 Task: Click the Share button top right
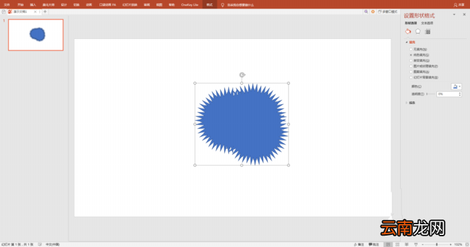pos(459,5)
